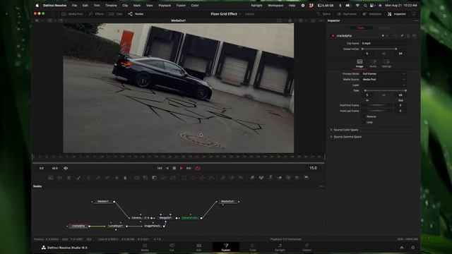Image resolution: width=452 pixels, height=254 pixels.
Task: Switch to the Image tab in Inspector
Action: pyautogui.click(x=359, y=64)
